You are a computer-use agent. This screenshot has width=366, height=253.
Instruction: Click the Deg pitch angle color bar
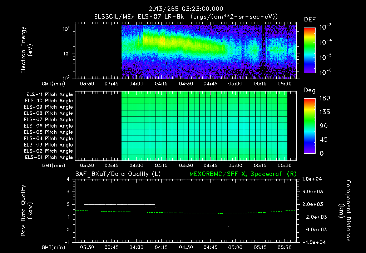310,126
